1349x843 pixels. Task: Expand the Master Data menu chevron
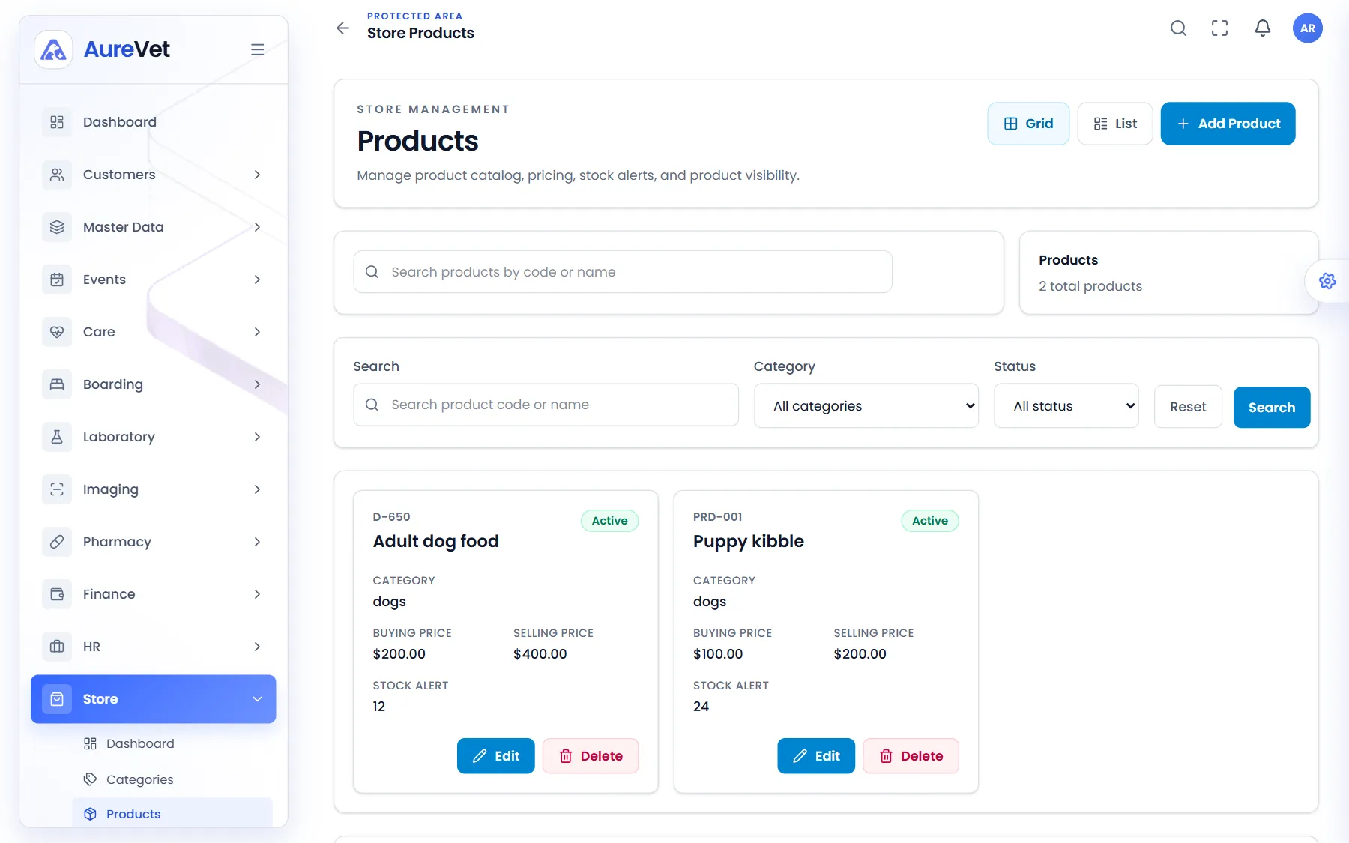coord(257,227)
